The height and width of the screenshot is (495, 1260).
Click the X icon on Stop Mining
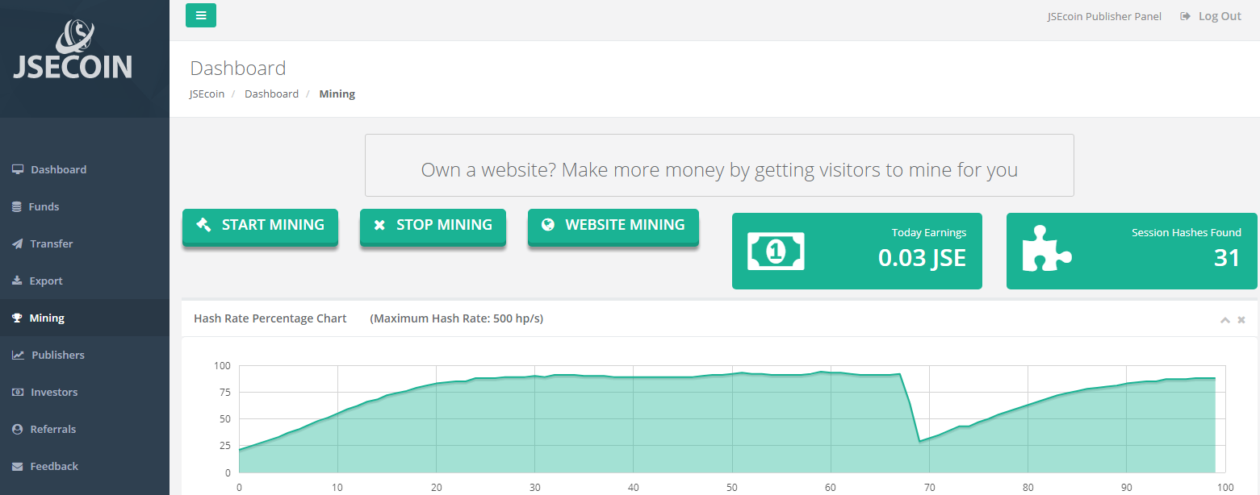(x=379, y=226)
